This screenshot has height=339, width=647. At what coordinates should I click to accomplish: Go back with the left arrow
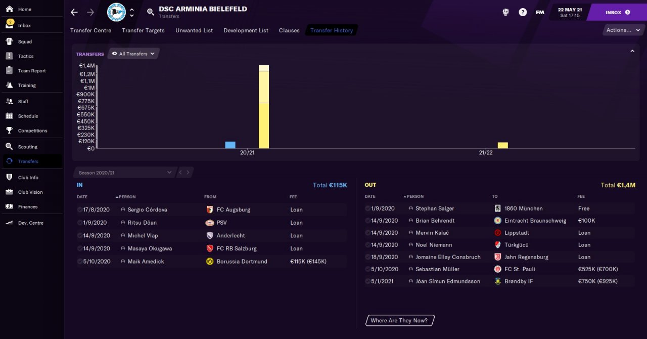[74, 12]
